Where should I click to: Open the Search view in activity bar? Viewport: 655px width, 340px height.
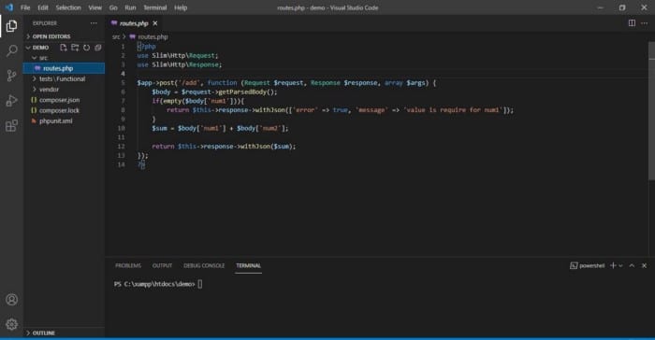(11, 50)
